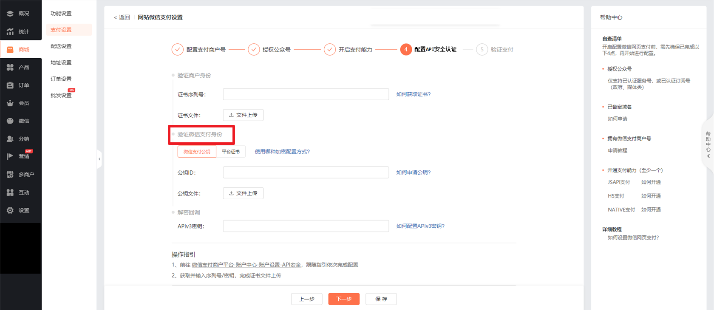714x311 pixels.
Task: Open 如何开通 link for NATIVE支付
Action: (651, 210)
